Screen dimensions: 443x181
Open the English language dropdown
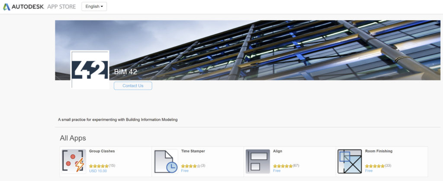pos(94,6)
